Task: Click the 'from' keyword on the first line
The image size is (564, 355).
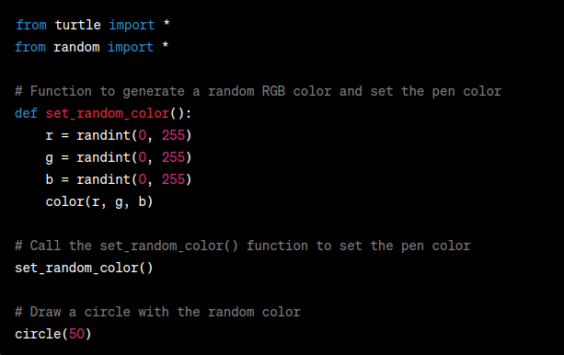Action: (x=31, y=25)
